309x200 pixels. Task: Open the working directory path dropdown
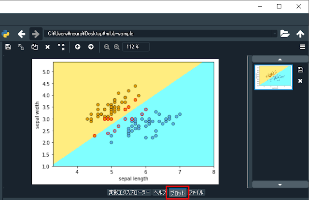pos(275,34)
